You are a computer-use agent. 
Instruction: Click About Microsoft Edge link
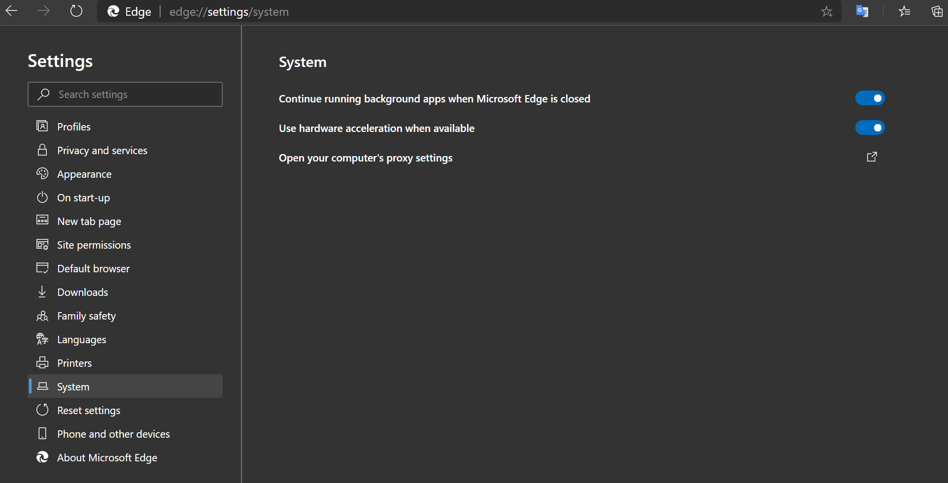click(x=107, y=458)
